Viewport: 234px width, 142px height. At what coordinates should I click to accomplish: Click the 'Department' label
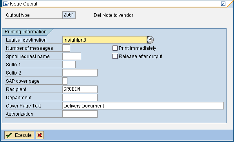pyautogui.click(x=19, y=98)
